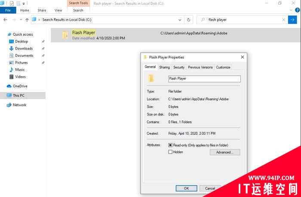Select the Search ribbon tab
Screen dimensions: 301x197
(78, 10)
